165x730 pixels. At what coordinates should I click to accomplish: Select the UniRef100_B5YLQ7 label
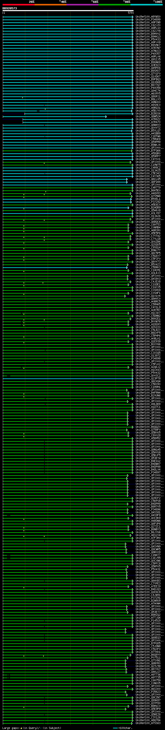[148, 131]
